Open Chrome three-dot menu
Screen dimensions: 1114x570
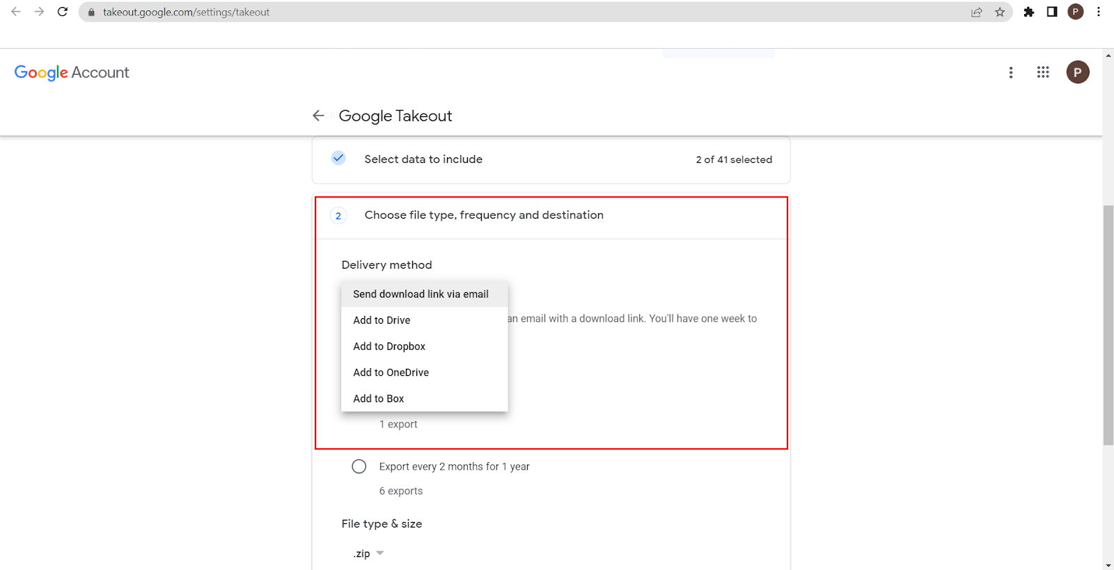[x=1099, y=12]
